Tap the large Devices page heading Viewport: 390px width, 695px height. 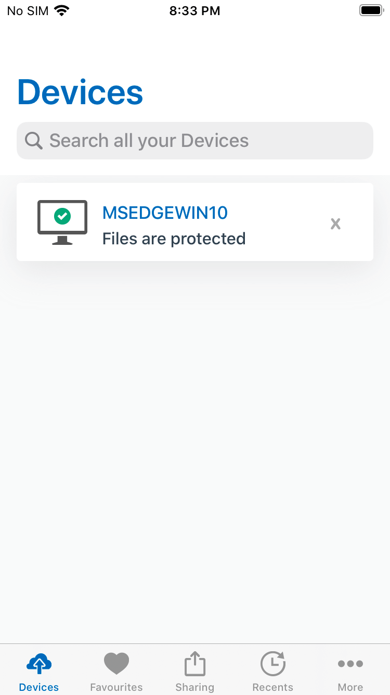tap(80, 92)
